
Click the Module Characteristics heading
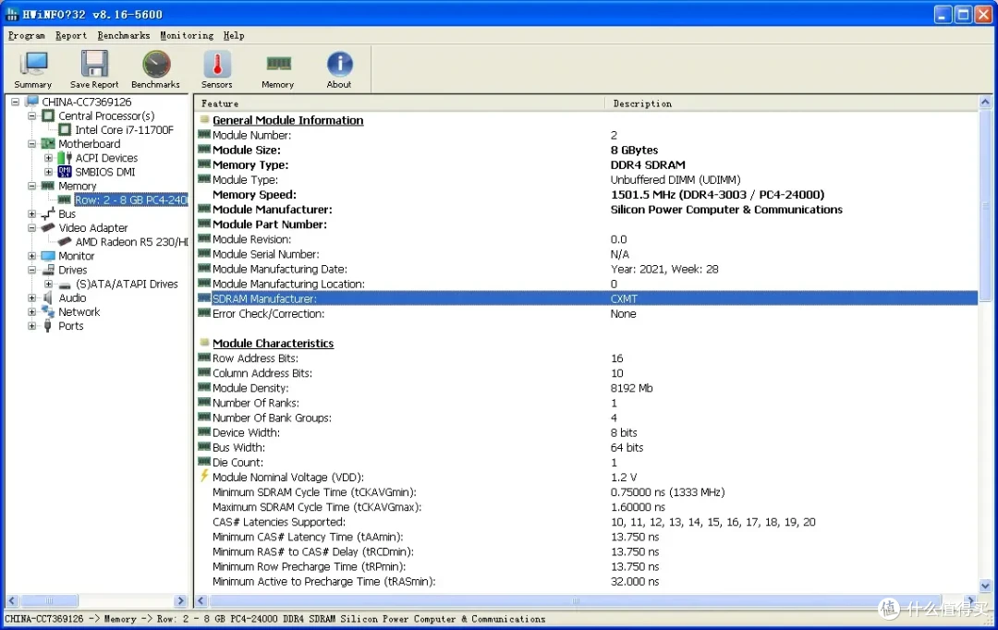coord(273,343)
